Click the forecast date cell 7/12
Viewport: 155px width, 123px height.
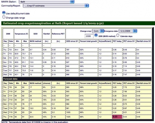point(11,100)
